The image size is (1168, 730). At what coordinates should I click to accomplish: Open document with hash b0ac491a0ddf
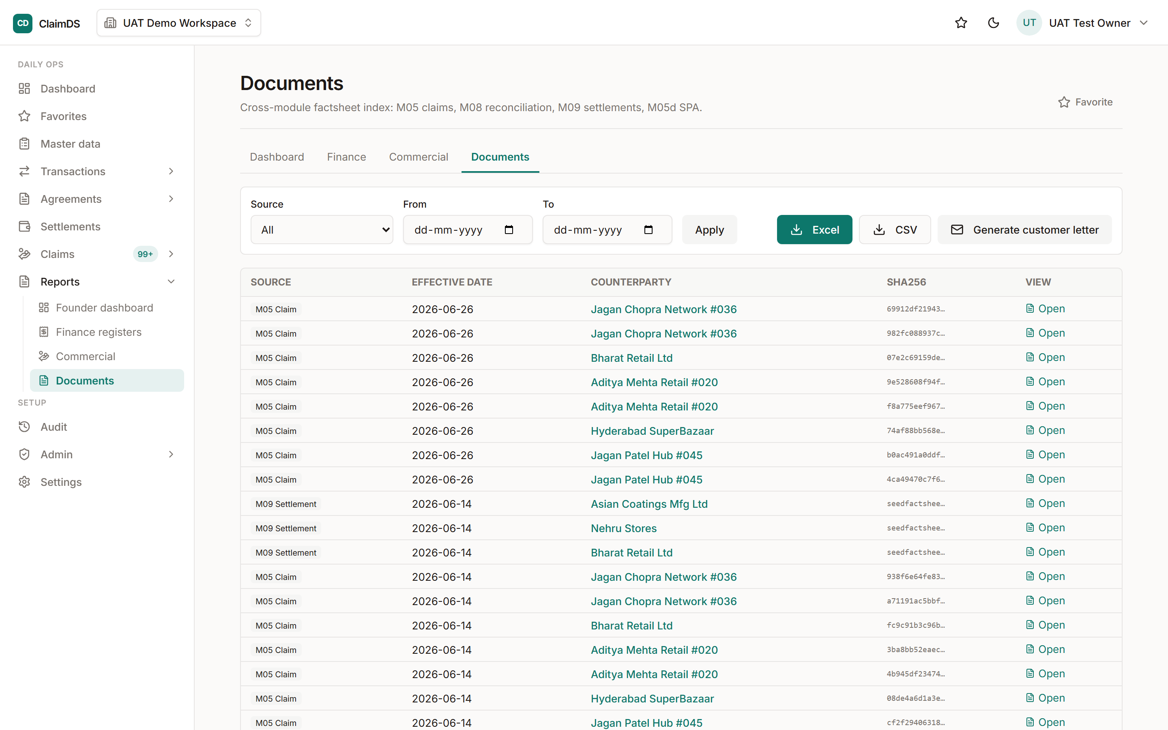1046,454
